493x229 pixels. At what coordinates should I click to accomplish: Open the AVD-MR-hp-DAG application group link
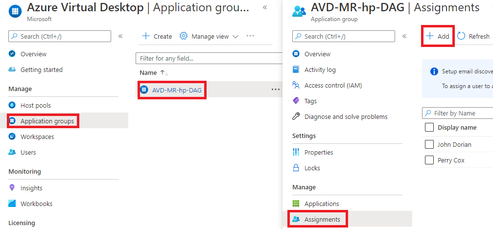tap(177, 90)
